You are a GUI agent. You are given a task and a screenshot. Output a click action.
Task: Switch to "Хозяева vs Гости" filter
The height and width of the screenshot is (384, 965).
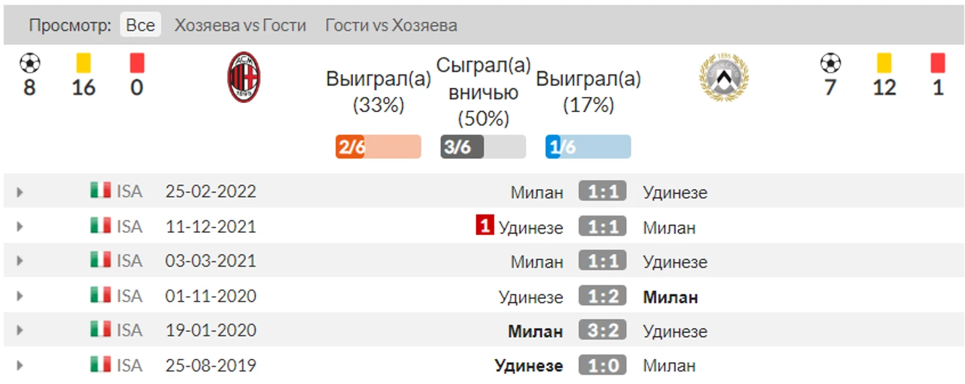click(x=240, y=26)
